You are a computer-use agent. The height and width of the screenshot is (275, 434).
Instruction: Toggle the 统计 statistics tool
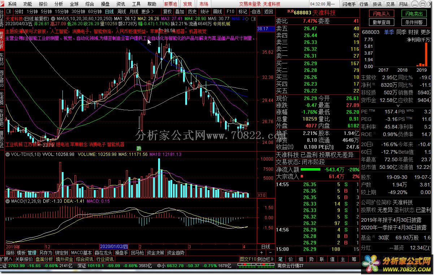click(205, 12)
